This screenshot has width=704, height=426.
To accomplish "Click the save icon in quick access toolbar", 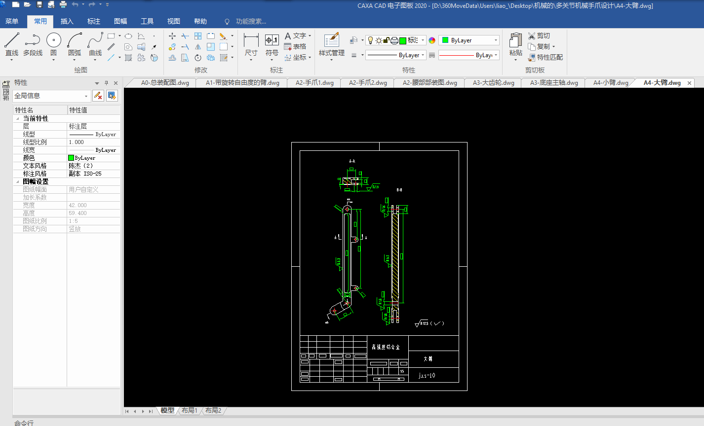I will click(x=39, y=4).
